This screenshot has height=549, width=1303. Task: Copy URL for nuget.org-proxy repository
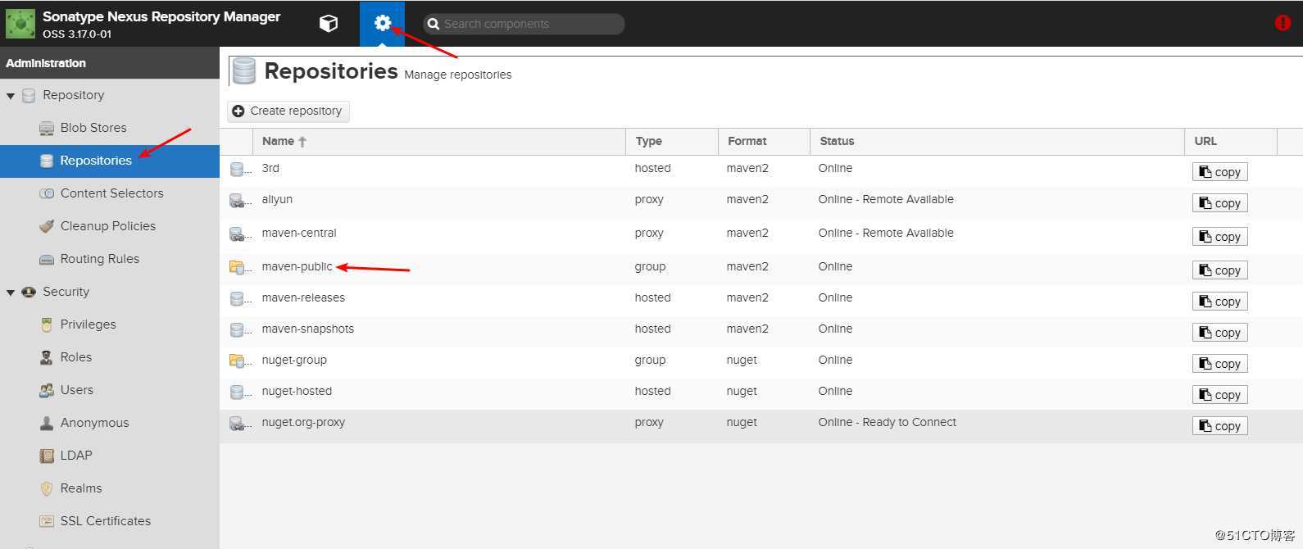point(1219,426)
